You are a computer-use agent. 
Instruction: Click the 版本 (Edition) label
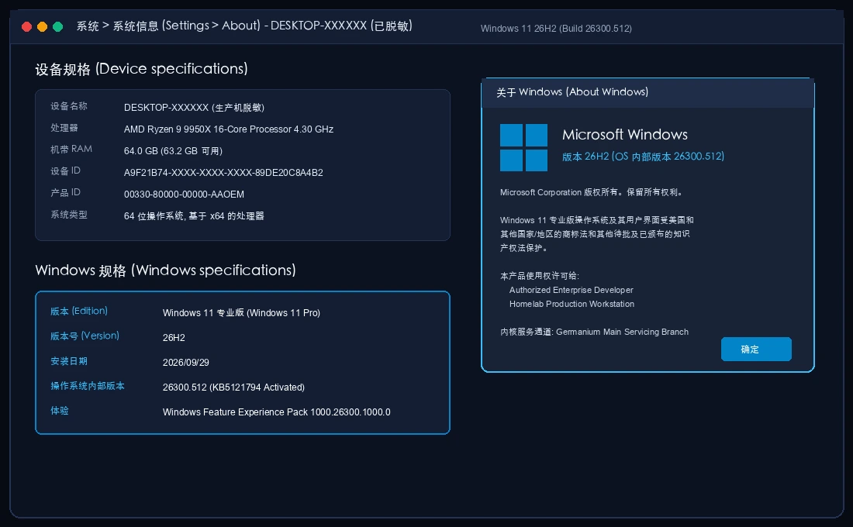click(79, 311)
